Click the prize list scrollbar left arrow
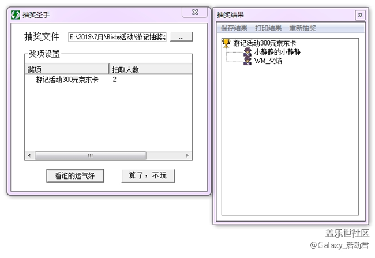This screenshot has height=258, width=375. coord(29,156)
